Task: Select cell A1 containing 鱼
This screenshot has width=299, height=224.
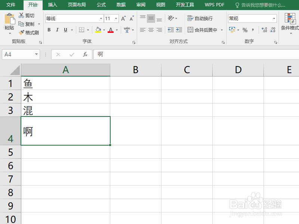Action: coord(65,83)
